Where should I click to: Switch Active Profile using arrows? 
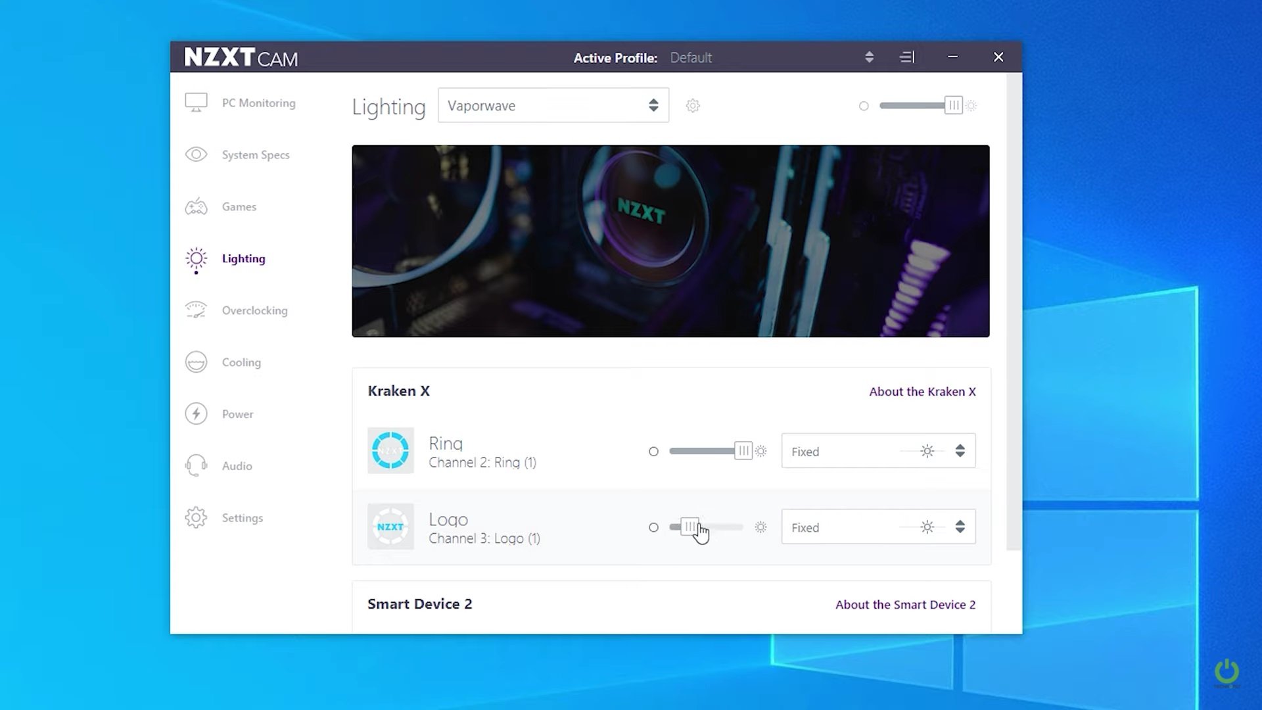(869, 57)
